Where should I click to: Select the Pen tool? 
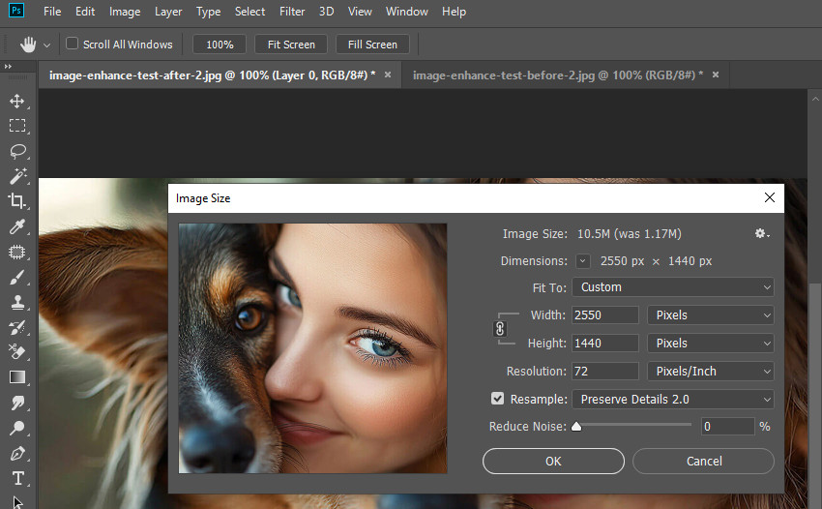[17, 453]
